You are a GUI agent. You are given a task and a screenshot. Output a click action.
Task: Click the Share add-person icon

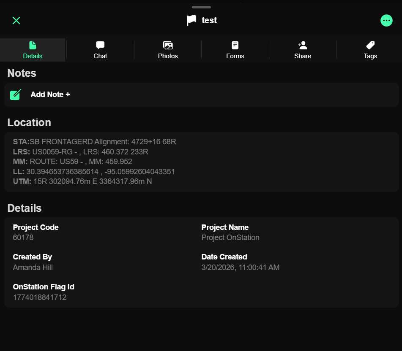point(303,45)
